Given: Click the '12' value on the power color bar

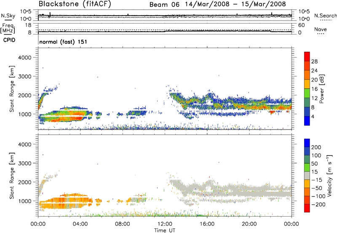Looking at the screenshot, I should [x=314, y=98].
